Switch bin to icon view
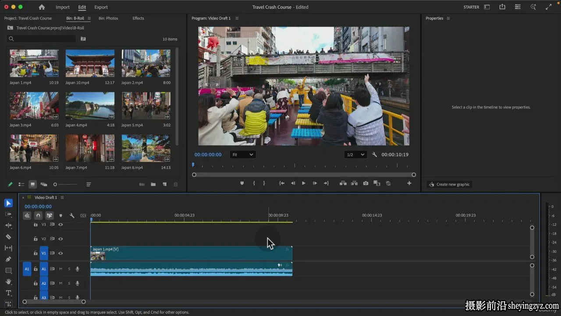Image resolution: width=561 pixels, height=316 pixels. click(32, 184)
